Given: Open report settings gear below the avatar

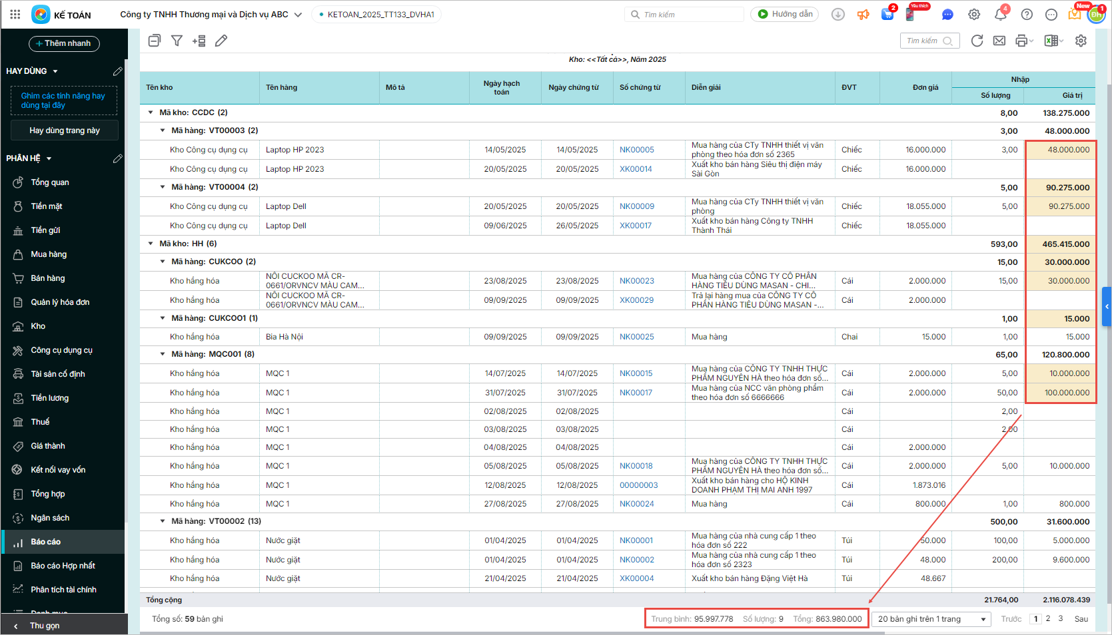Looking at the screenshot, I should point(1081,41).
